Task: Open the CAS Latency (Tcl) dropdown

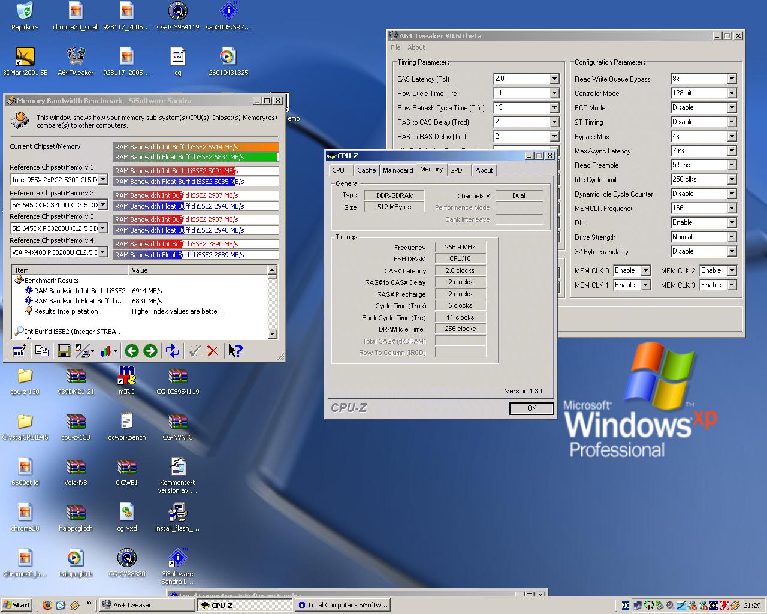Action: (x=554, y=79)
